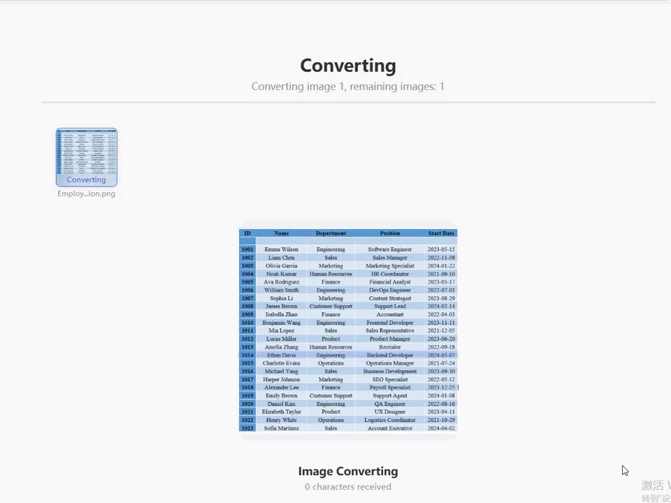Click the remaining images status text
This screenshot has height=503, width=671.
pos(348,87)
